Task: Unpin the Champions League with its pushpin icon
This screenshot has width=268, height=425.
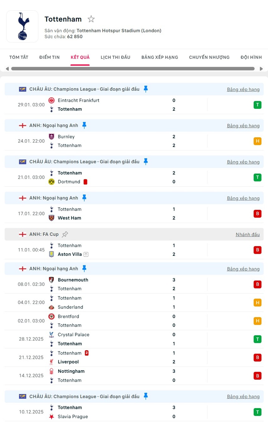Action: point(145,89)
